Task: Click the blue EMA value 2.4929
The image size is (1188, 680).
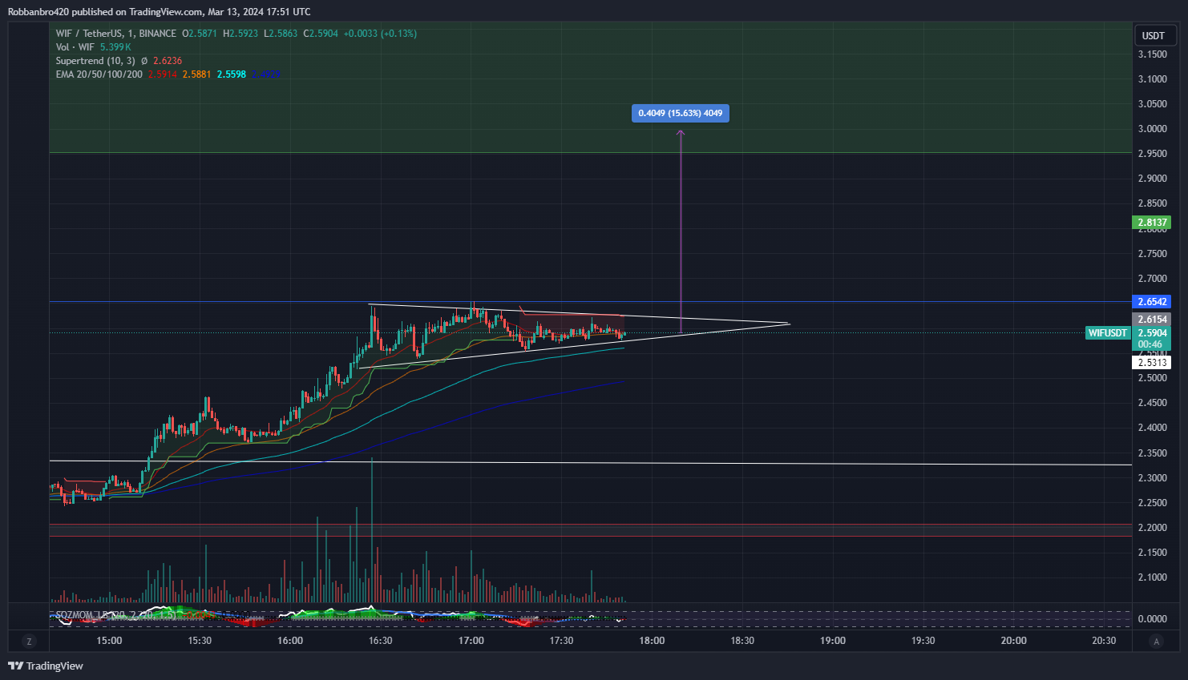Action: pos(265,74)
